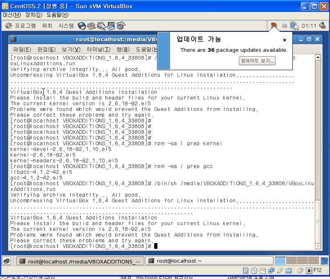Image resolution: width=330 pixels, height=279 pixels.
Task: Click the terminal scrollbar down arrow
Action: [318, 246]
